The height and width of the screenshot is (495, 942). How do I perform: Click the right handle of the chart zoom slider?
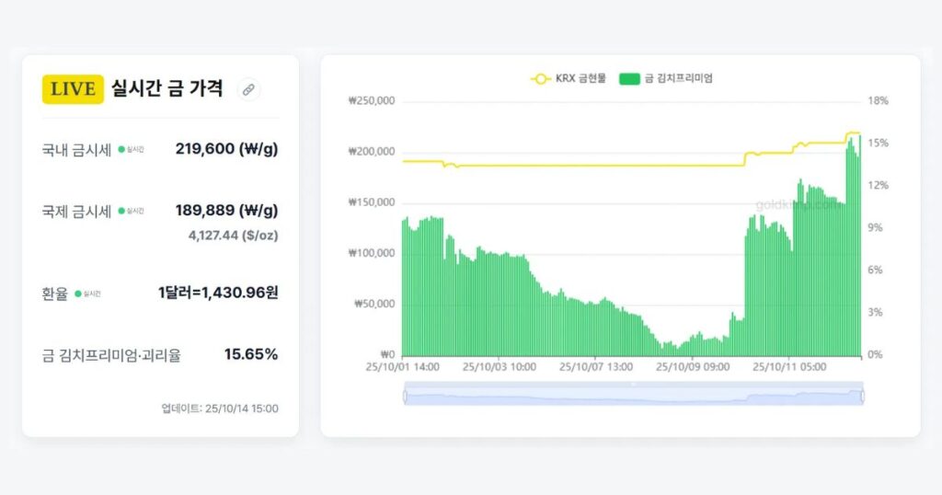[862, 397]
